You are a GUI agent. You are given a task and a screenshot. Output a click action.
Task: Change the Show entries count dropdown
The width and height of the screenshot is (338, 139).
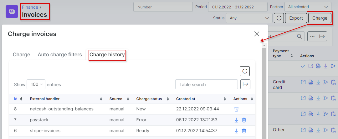tap(36, 84)
